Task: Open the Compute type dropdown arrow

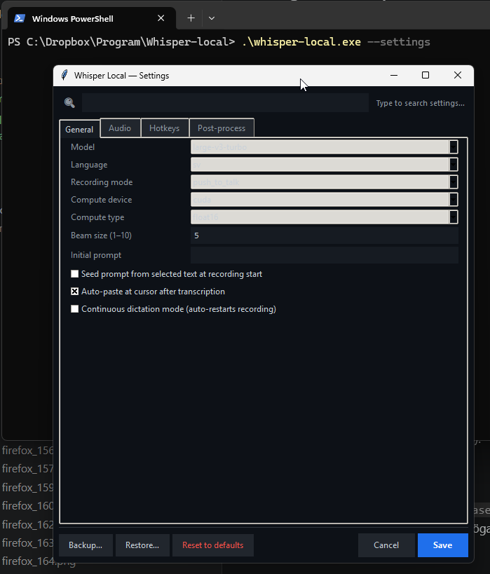Action: (454, 217)
